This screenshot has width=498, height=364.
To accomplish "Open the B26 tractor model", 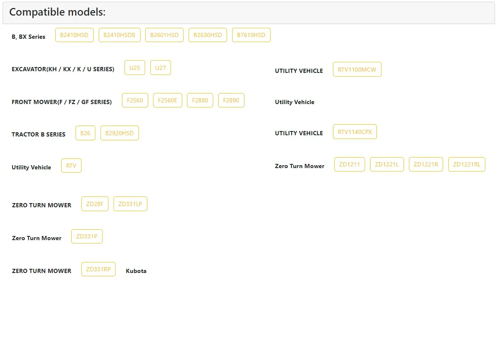I will (85, 133).
